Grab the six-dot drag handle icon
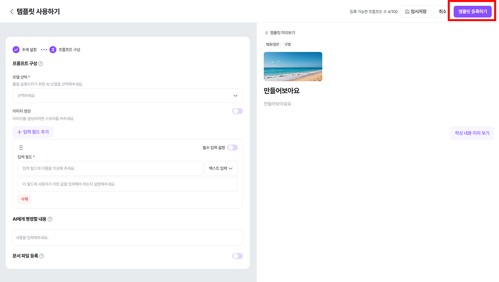 click(21, 148)
